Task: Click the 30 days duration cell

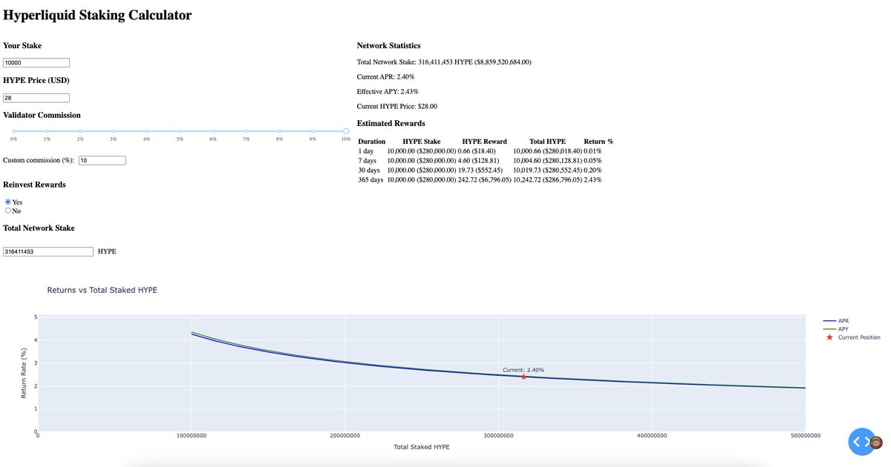Action: [x=371, y=170]
